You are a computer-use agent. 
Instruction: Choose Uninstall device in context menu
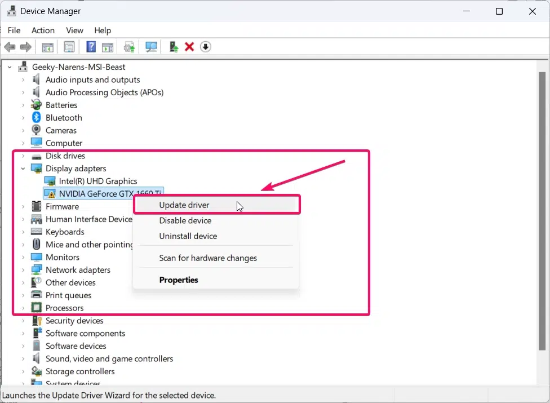217,236
